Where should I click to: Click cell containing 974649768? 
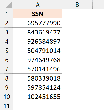point(38,60)
